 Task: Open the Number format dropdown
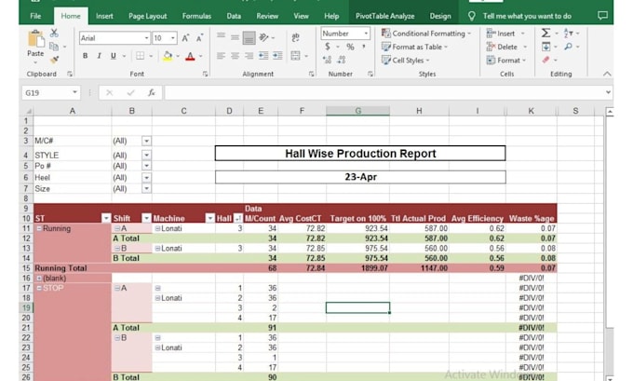pos(366,34)
